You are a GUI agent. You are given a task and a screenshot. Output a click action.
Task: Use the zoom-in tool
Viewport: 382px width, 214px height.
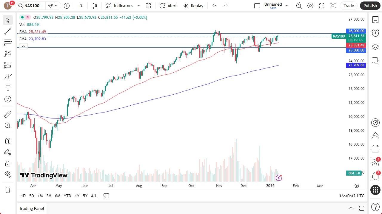pyautogui.click(x=8, y=125)
